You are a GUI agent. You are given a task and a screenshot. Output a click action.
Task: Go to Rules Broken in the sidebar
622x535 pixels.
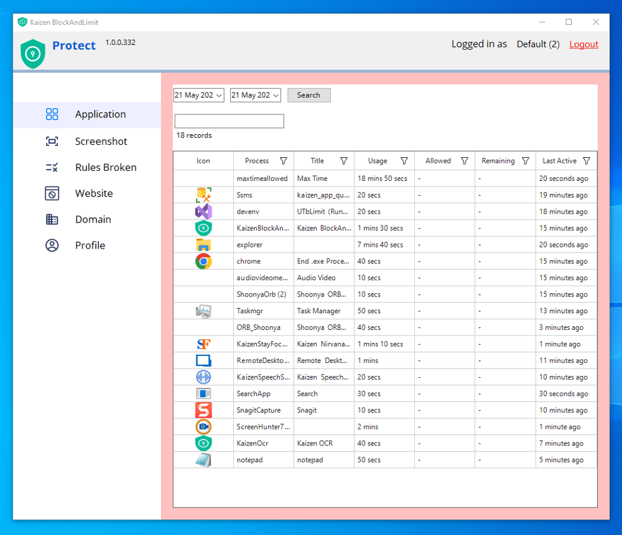tap(106, 168)
